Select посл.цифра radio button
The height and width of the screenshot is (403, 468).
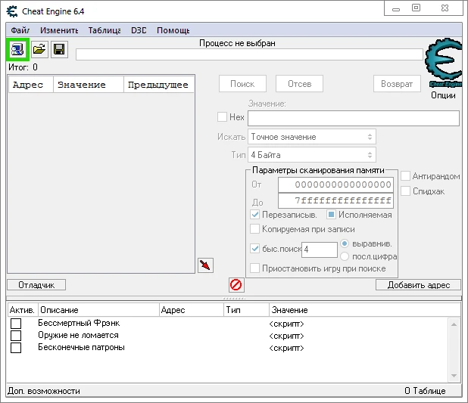[x=345, y=256]
